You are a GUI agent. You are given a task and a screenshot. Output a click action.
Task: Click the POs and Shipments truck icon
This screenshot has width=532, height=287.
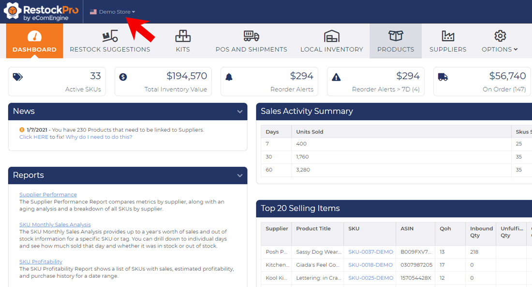click(x=251, y=36)
